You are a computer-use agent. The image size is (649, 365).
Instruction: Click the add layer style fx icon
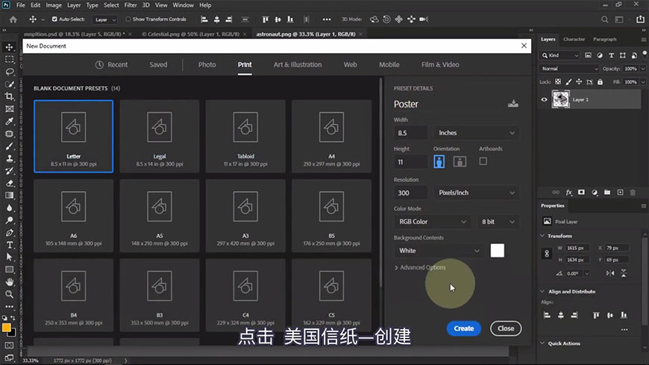[x=568, y=193]
